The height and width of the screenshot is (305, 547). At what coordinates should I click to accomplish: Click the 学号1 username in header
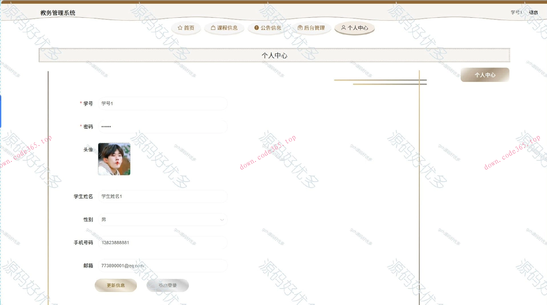516,12
